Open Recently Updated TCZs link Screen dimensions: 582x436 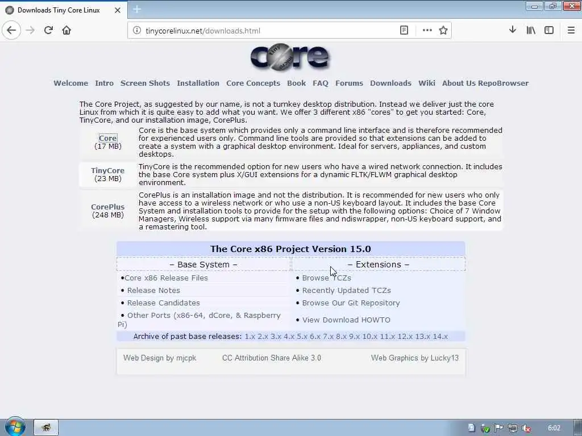coord(346,290)
